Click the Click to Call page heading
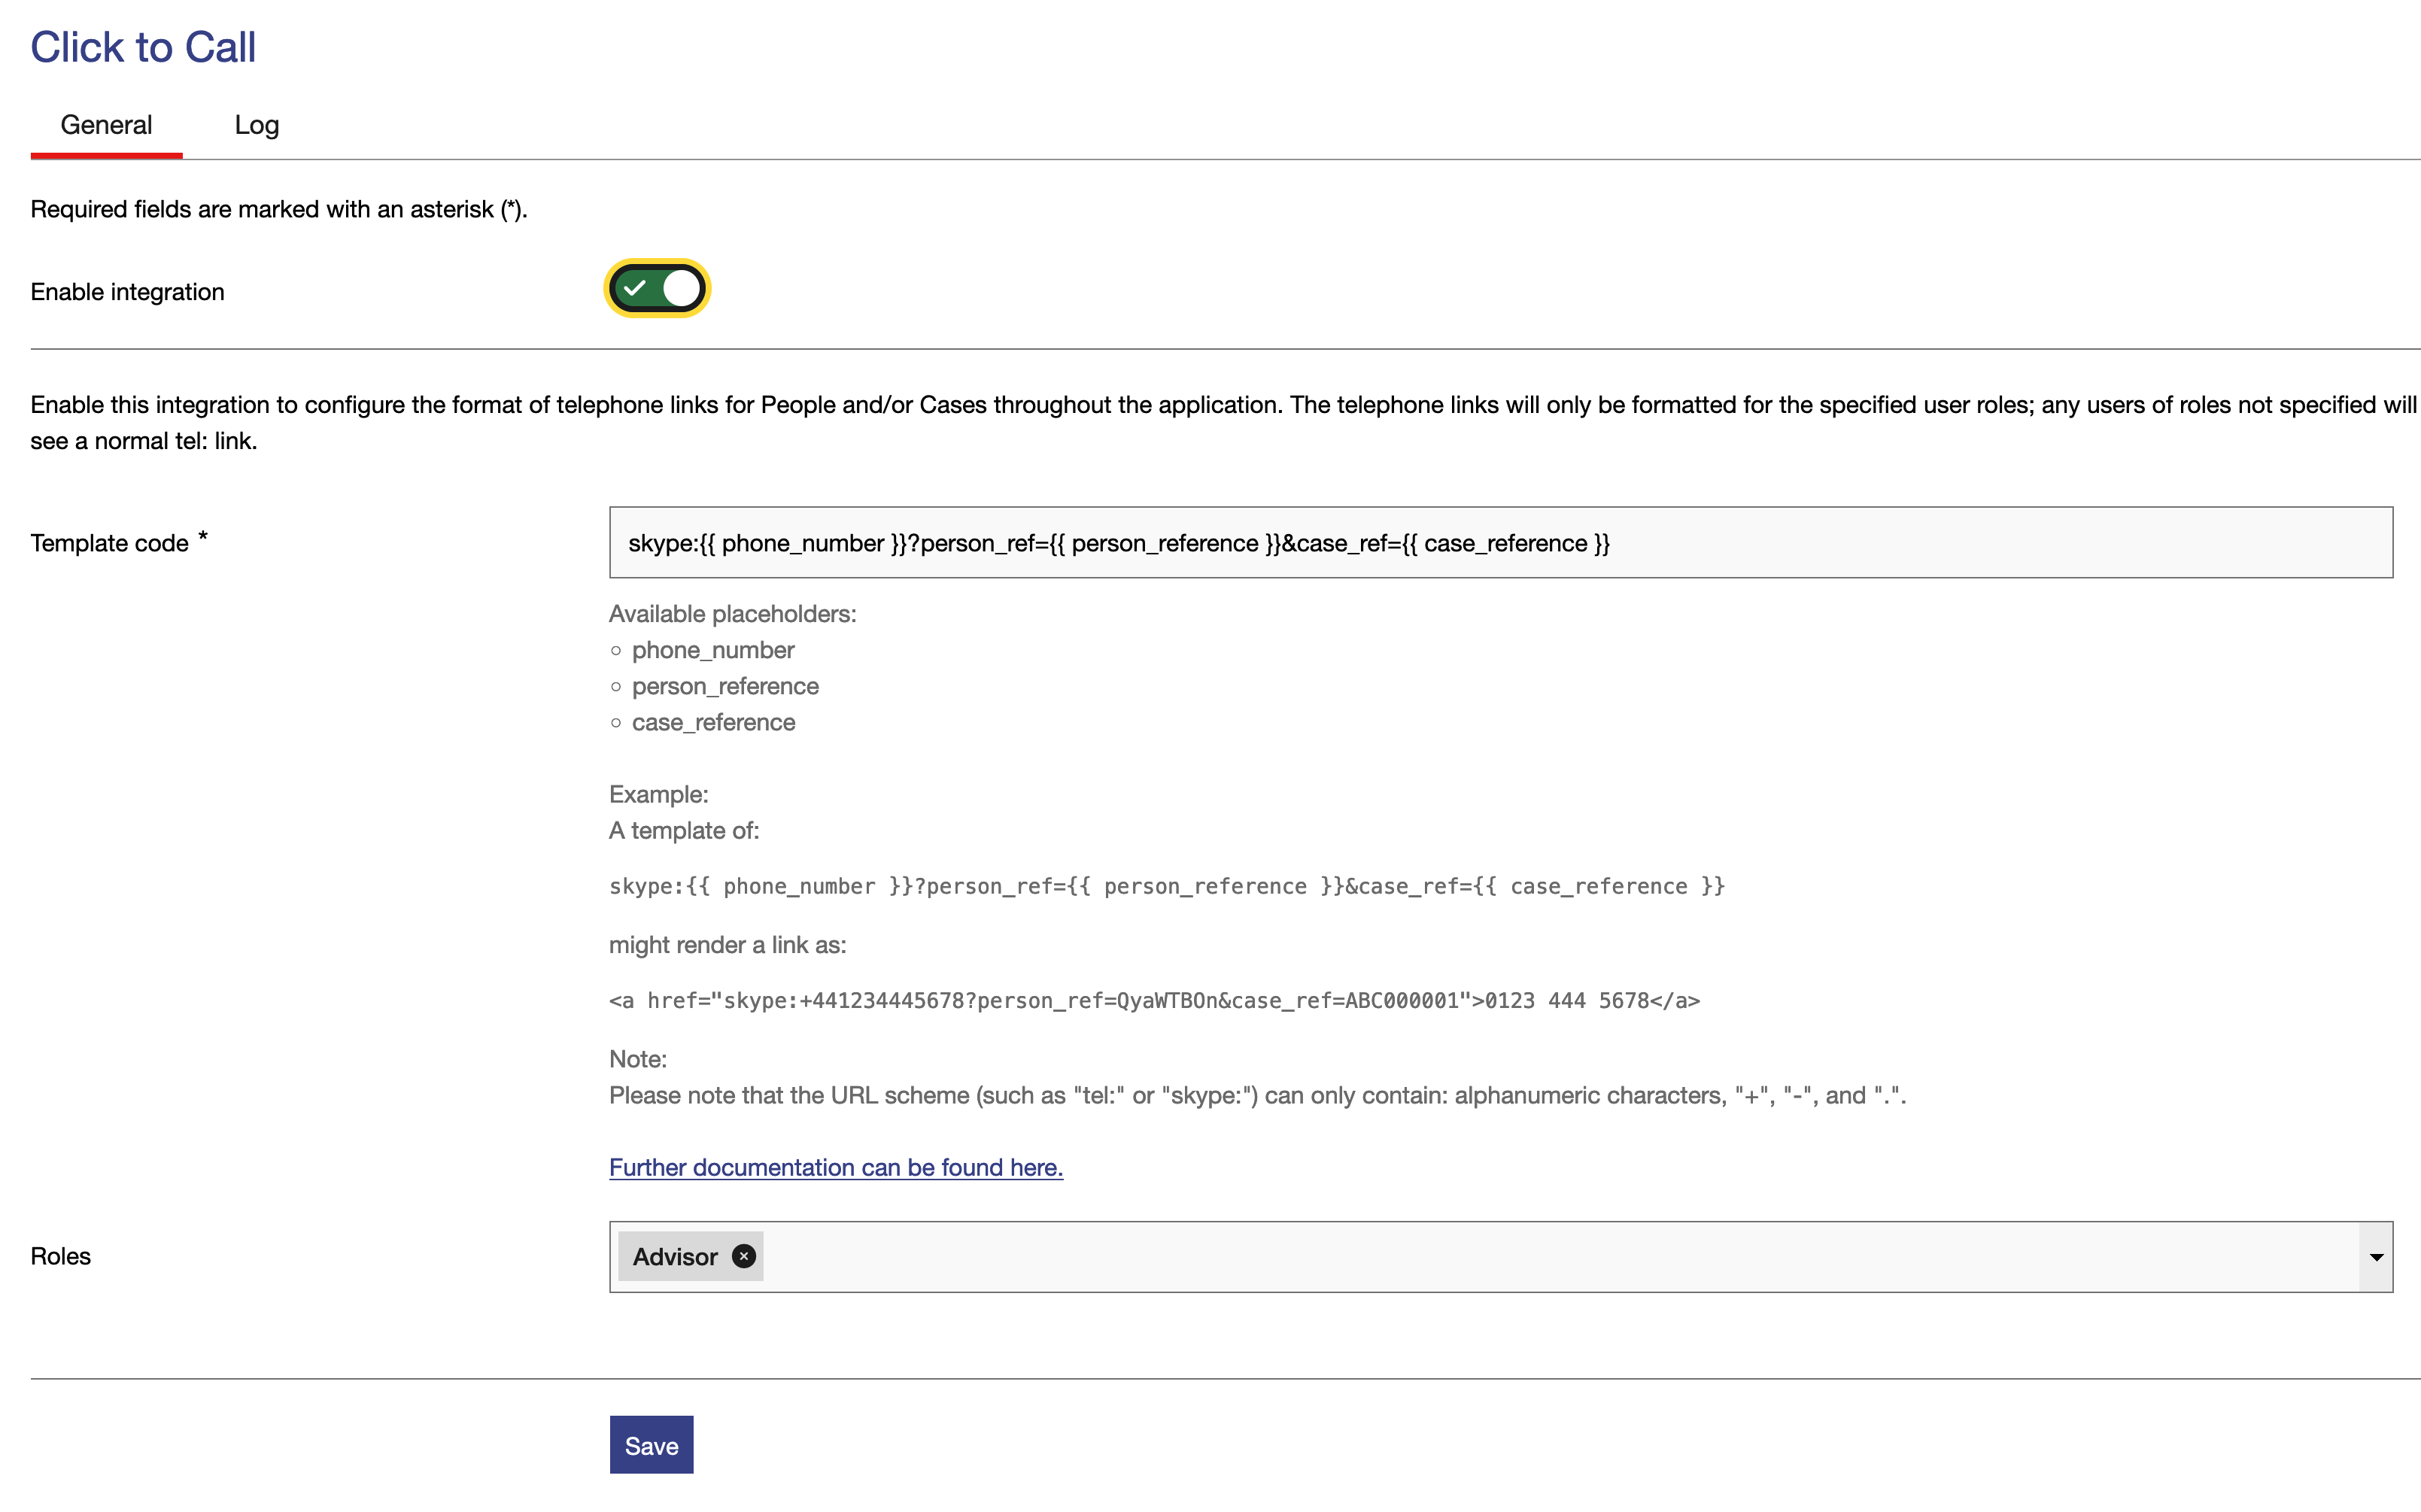The width and height of the screenshot is (2421, 1512). pos(143,47)
